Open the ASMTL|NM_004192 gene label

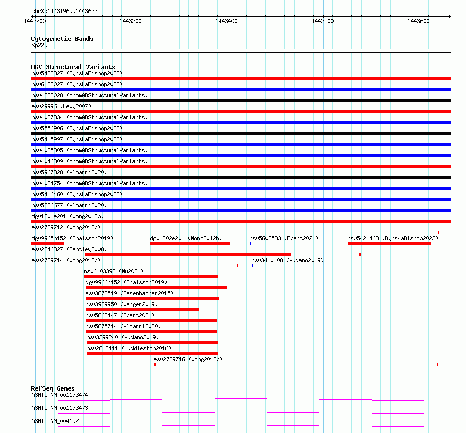point(55,421)
